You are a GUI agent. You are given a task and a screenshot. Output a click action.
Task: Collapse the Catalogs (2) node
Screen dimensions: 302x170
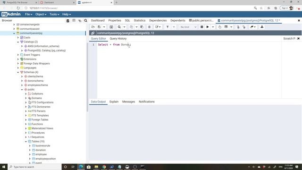(18, 42)
